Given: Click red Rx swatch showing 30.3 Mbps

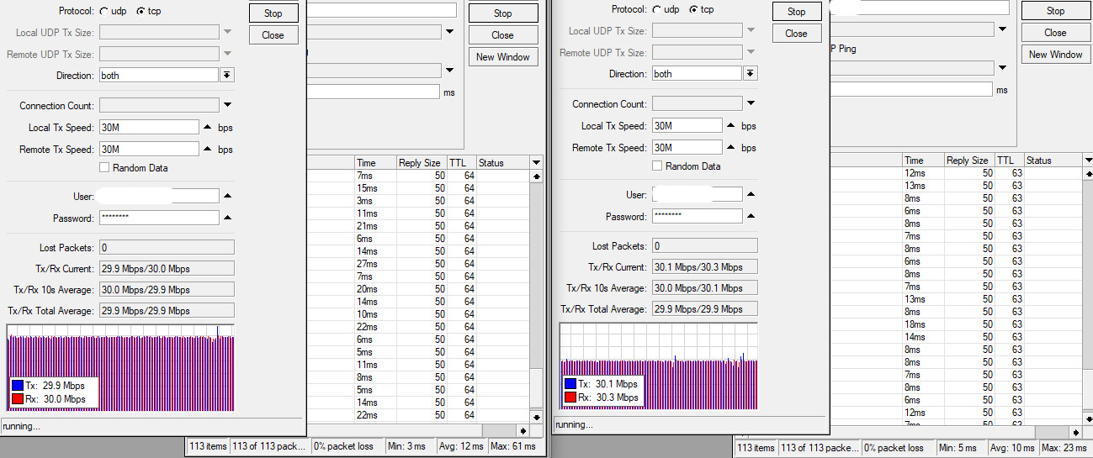Looking at the screenshot, I should click(571, 397).
